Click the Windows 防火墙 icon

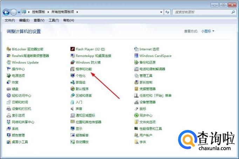[x=73, y=62]
